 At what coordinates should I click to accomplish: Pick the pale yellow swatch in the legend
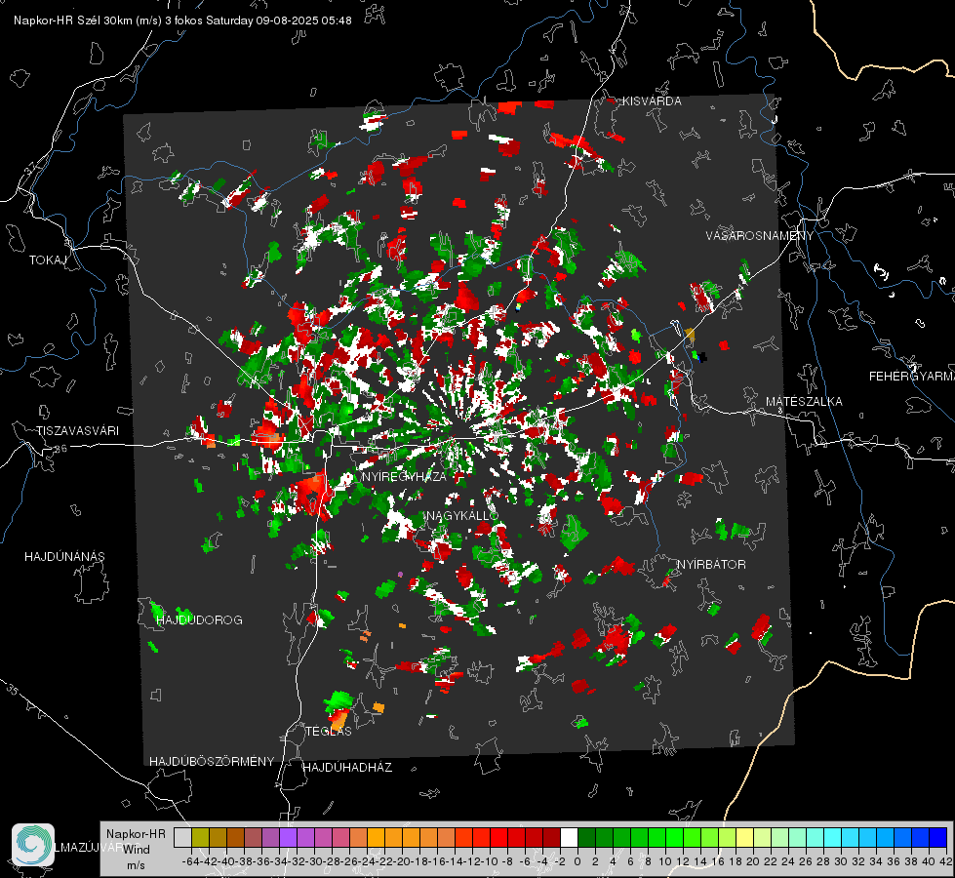point(745,838)
